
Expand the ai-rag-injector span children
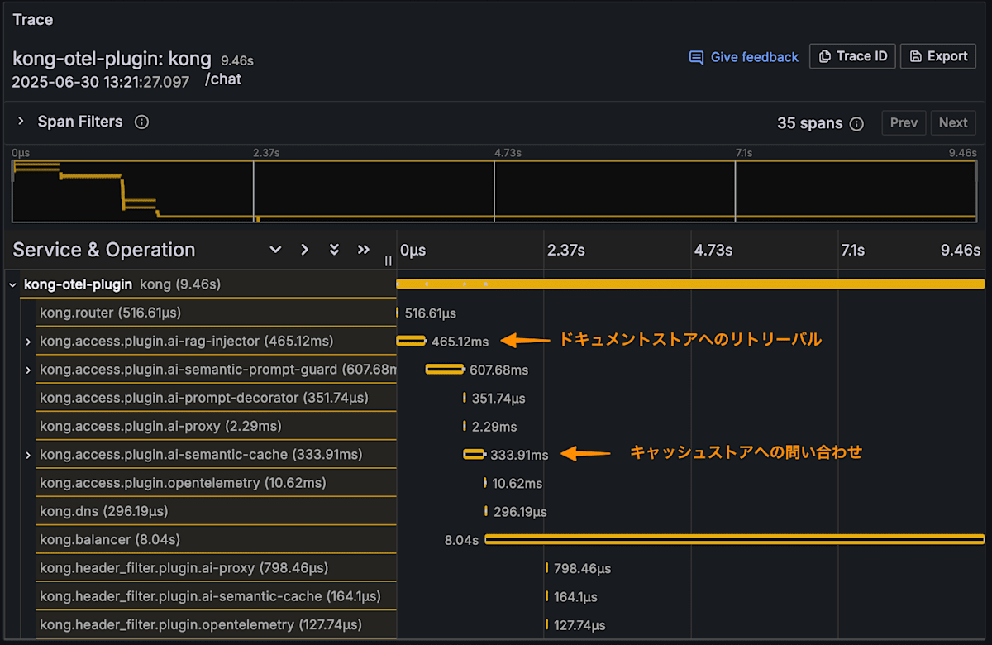[x=28, y=342]
